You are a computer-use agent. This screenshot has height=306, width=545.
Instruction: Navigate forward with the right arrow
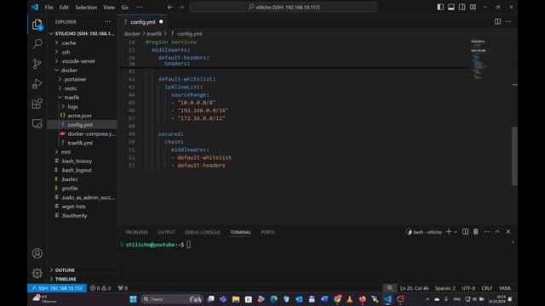click(x=181, y=7)
